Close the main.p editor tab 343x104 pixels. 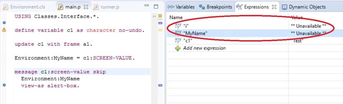[86, 7]
